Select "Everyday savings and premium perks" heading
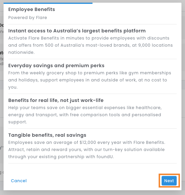185x195 pixels. click(56, 65)
